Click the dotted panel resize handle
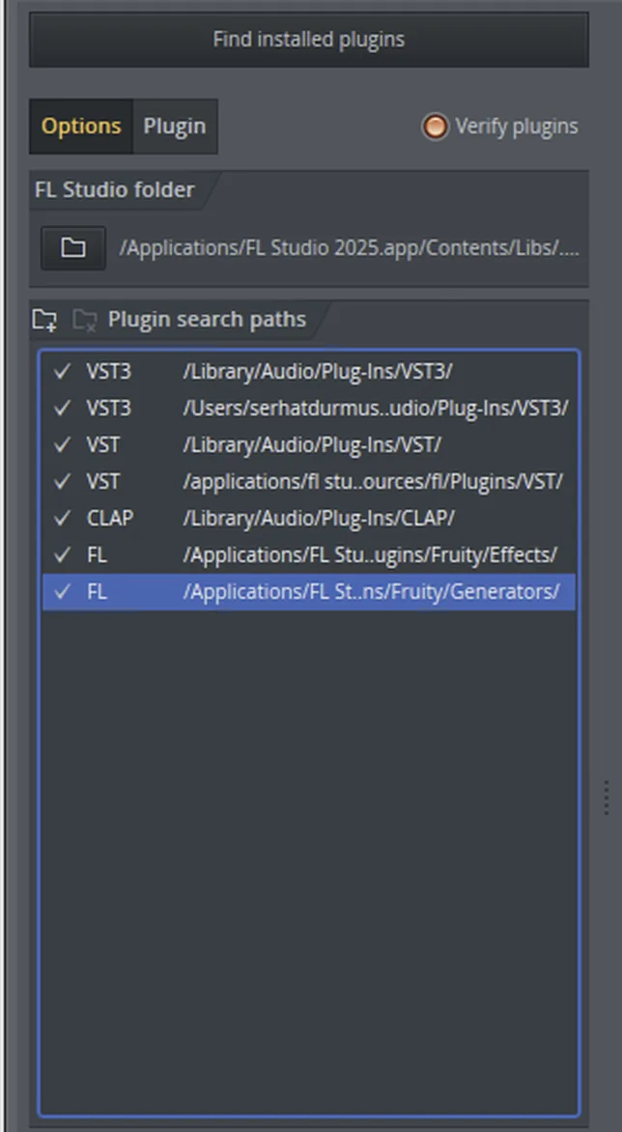Screen dimensions: 622x1132 point(607,797)
